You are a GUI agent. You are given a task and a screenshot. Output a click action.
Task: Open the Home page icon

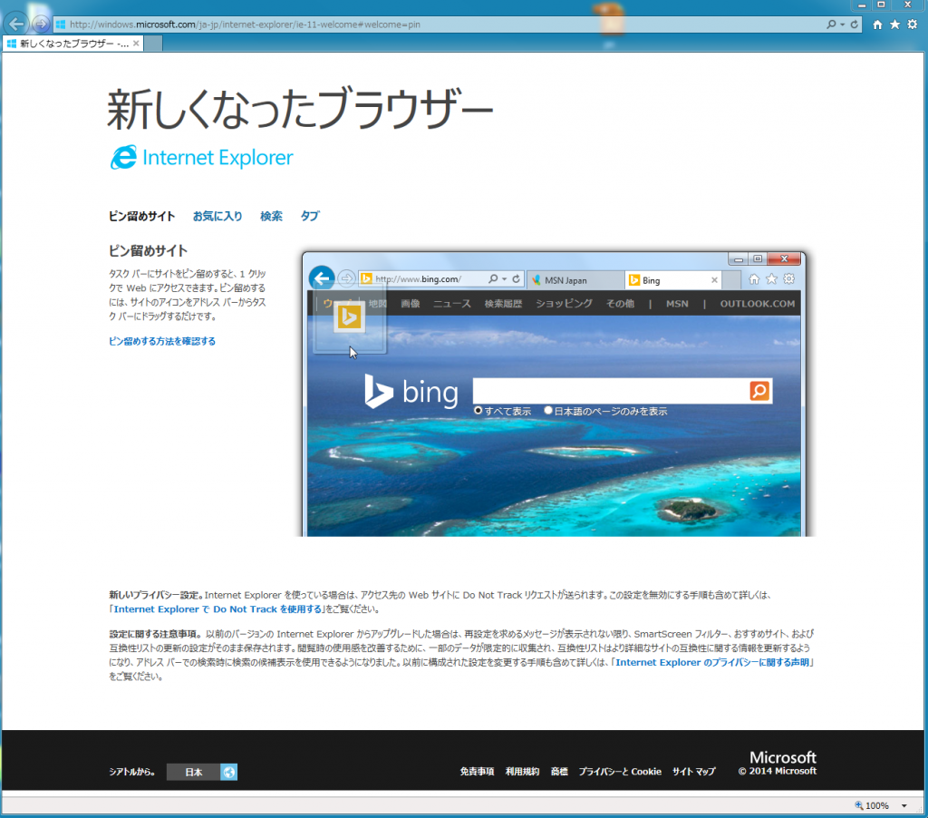pyautogui.click(x=877, y=24)
